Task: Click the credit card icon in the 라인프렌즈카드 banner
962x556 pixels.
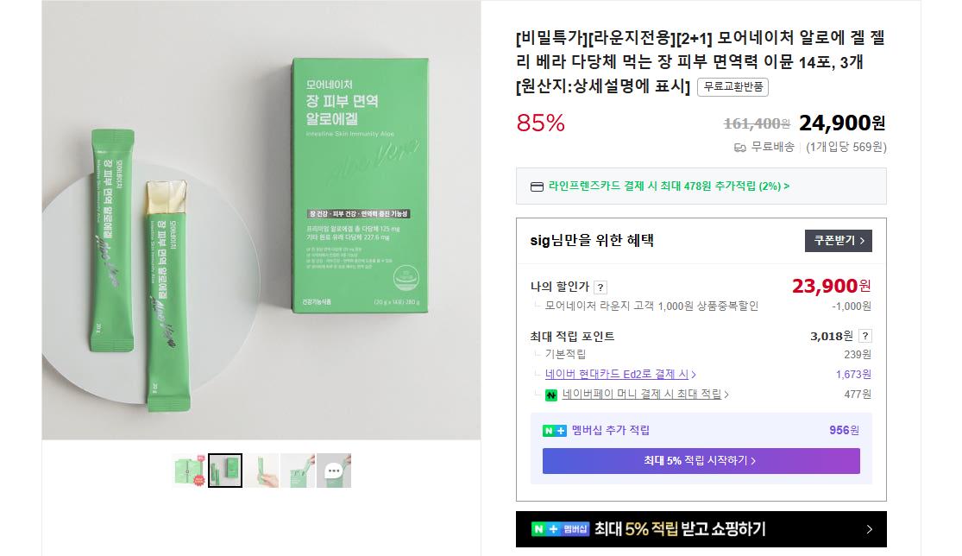Action: point(537,186)
